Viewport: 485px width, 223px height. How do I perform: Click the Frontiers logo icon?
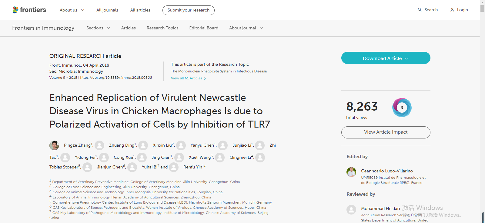15,10
